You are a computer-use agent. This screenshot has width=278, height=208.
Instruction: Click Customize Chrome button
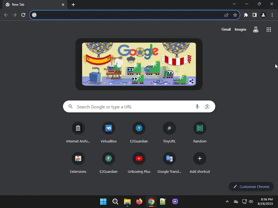251,187
